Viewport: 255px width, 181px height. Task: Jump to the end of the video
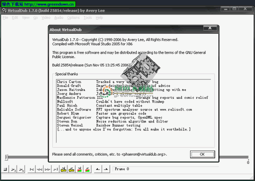click(x=56, y=169)
